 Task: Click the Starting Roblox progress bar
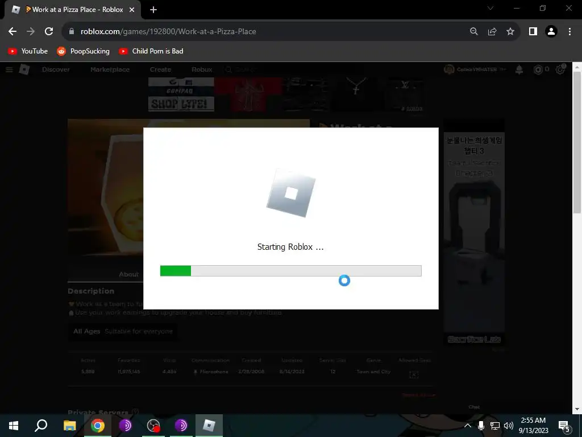tap(290, 271)
